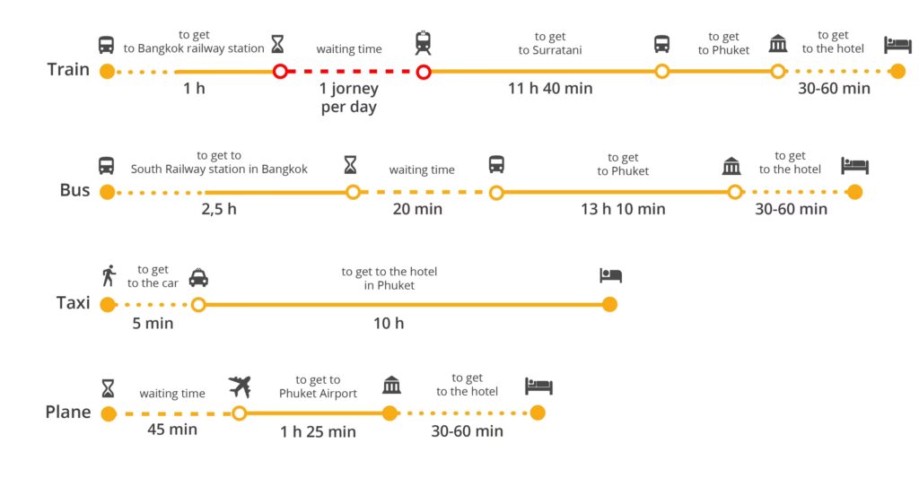Click the train icon in the Train row
Image resolution: width=919 pixels, height=478 pixels.
click(424, 42)
